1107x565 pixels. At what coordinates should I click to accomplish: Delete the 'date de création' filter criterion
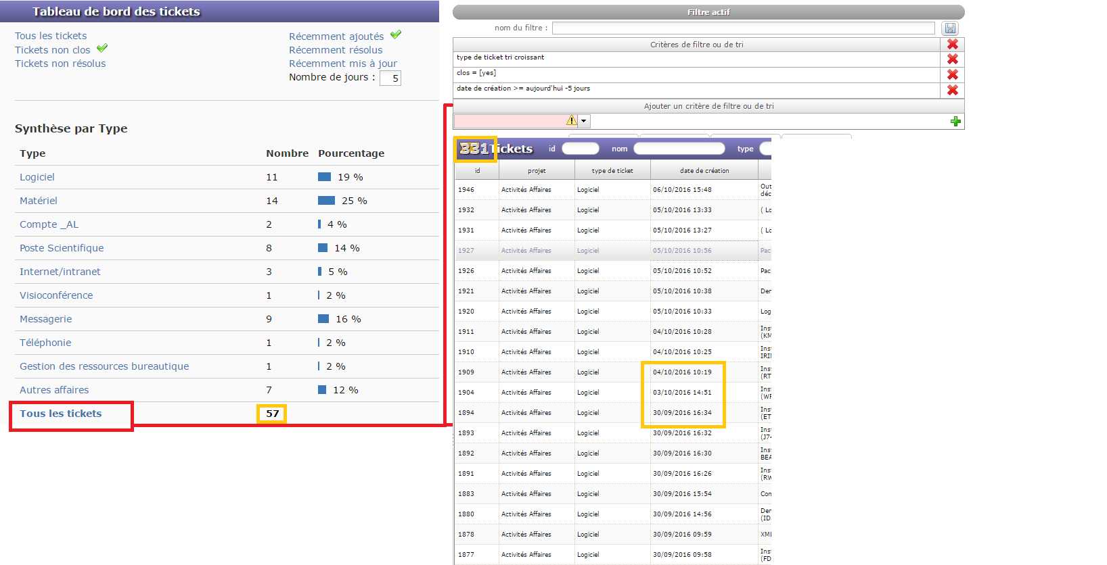coord(952,90)
